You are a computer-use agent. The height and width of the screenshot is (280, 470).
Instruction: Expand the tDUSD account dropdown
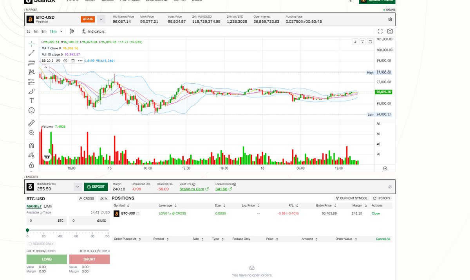coord(78,187)
